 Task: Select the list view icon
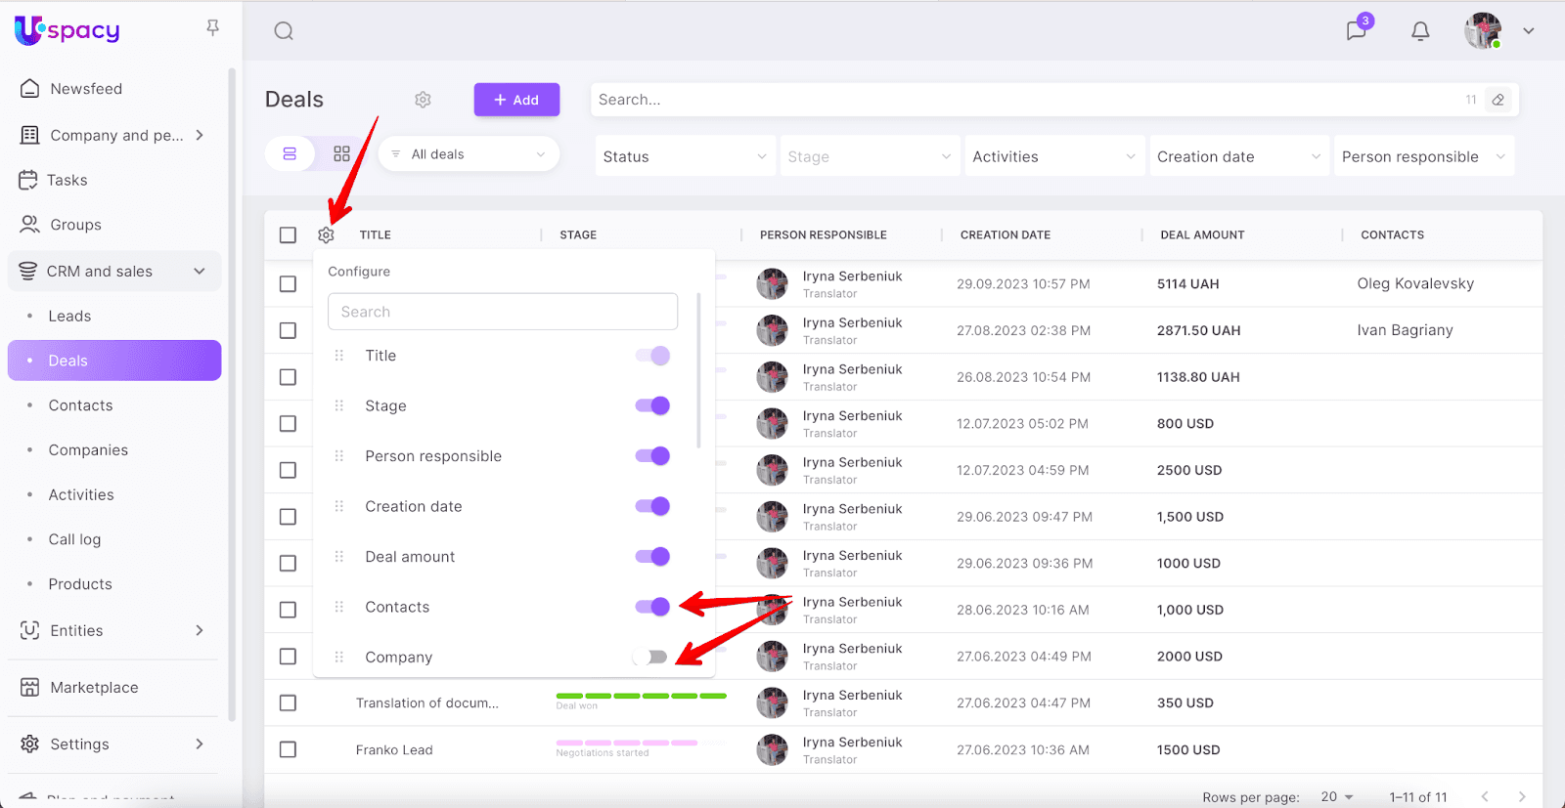pos(290,154)
